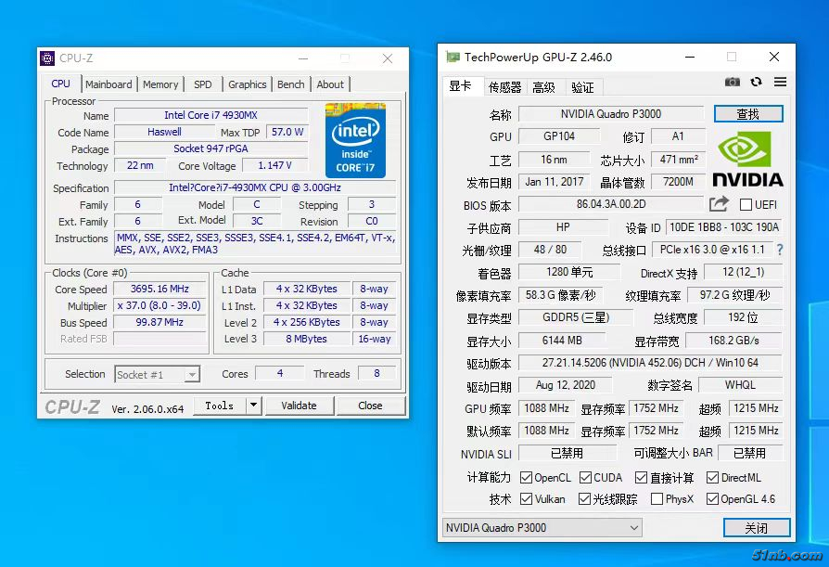Click the Socket 947 rPGA package value
This screenshot has height=567, width=829.
click(210, 148)
